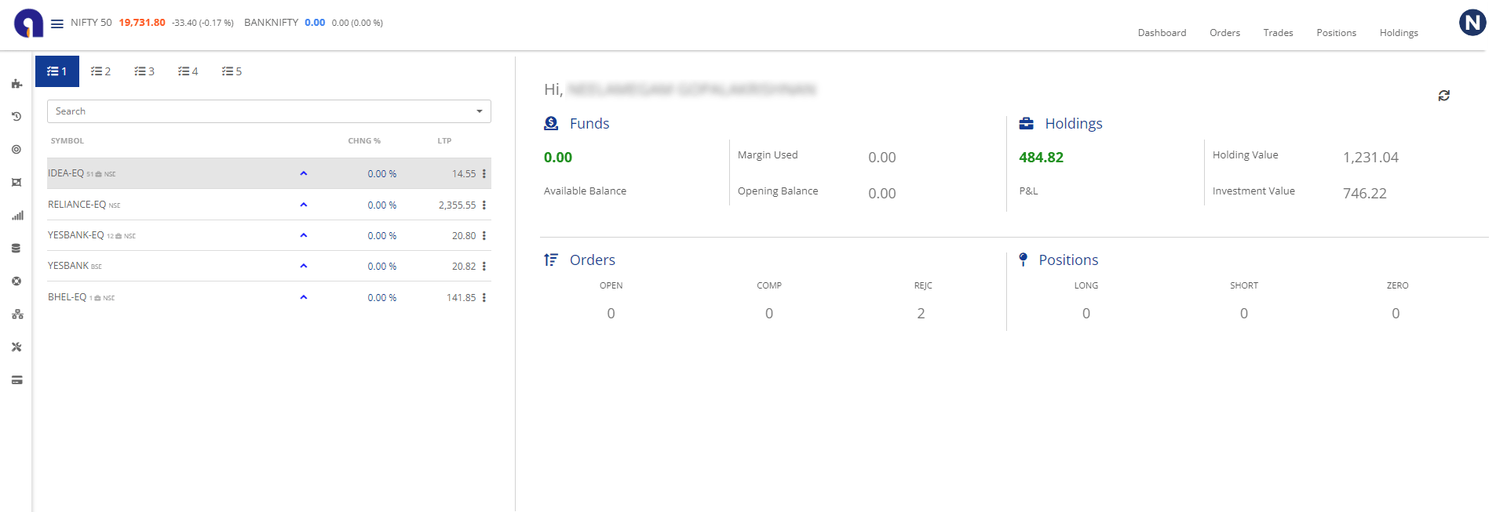The image size is (1507, 512).
Task: Click the puzzle piece sidebar icon
Action: [x=16, y=84]
